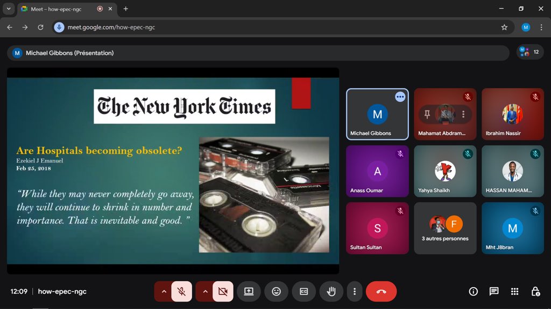The height and width of the screenshot is (309, 551).
Task: Open the tab search dropdown arrow
Action: click(x=9, y=9)
